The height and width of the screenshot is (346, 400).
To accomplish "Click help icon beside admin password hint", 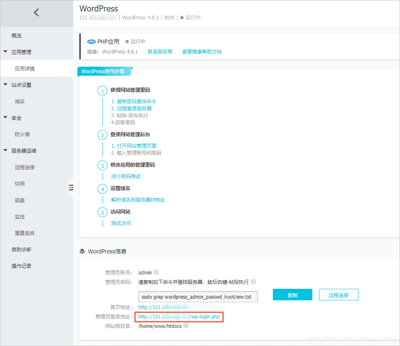I will pos(253,281).
